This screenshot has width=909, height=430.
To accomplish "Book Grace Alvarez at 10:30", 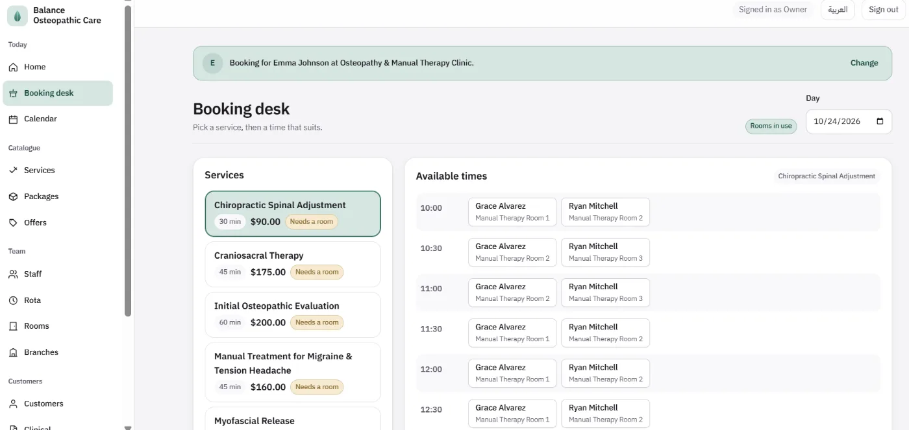I will pos(512,252).
